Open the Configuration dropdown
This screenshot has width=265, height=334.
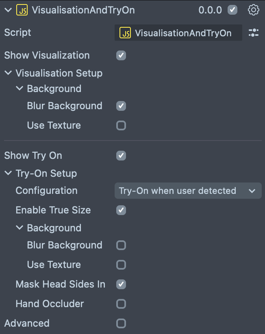[x=188, y=191]
